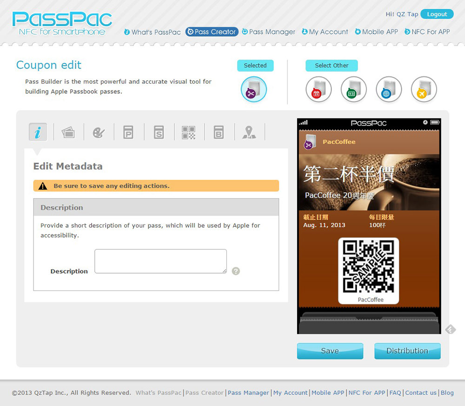Click the Distribution button
The image size is (465, 406).
[407, 351]
